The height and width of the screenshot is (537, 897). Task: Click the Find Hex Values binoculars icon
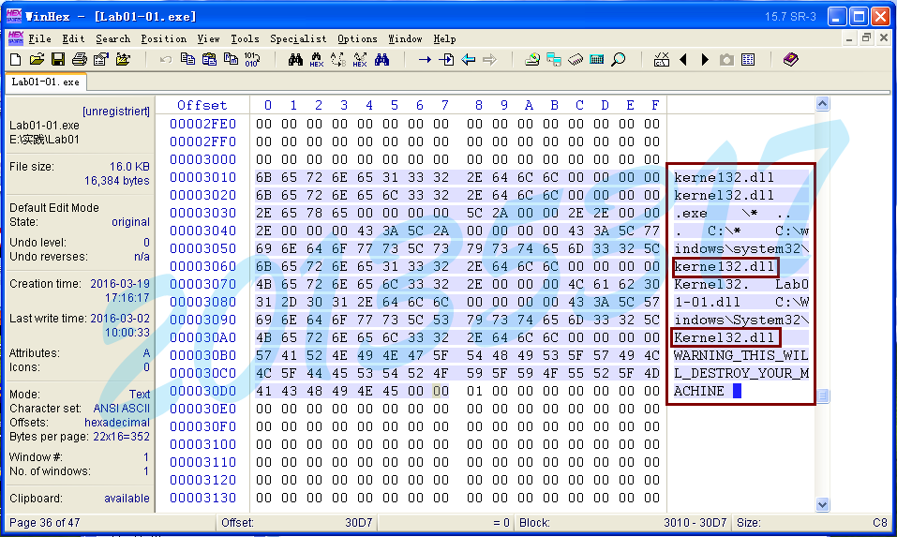click(317, 59)
